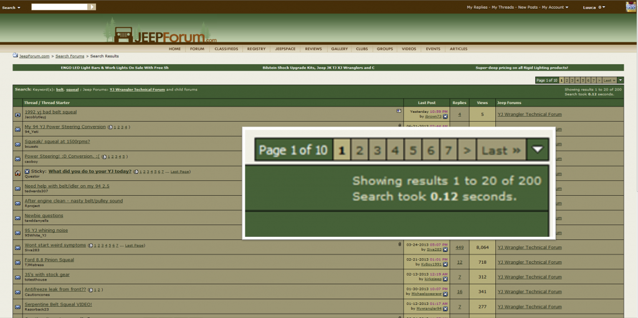Click envelope icon beside Newbie questions

click(18, 218)
